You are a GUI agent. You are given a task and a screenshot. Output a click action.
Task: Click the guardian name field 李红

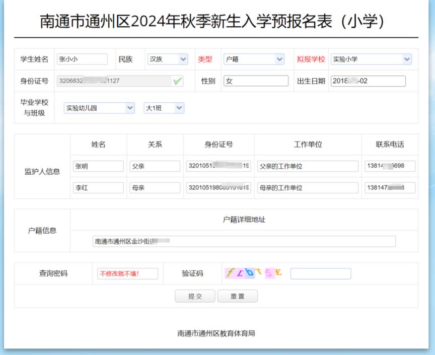tap(98, 188)
